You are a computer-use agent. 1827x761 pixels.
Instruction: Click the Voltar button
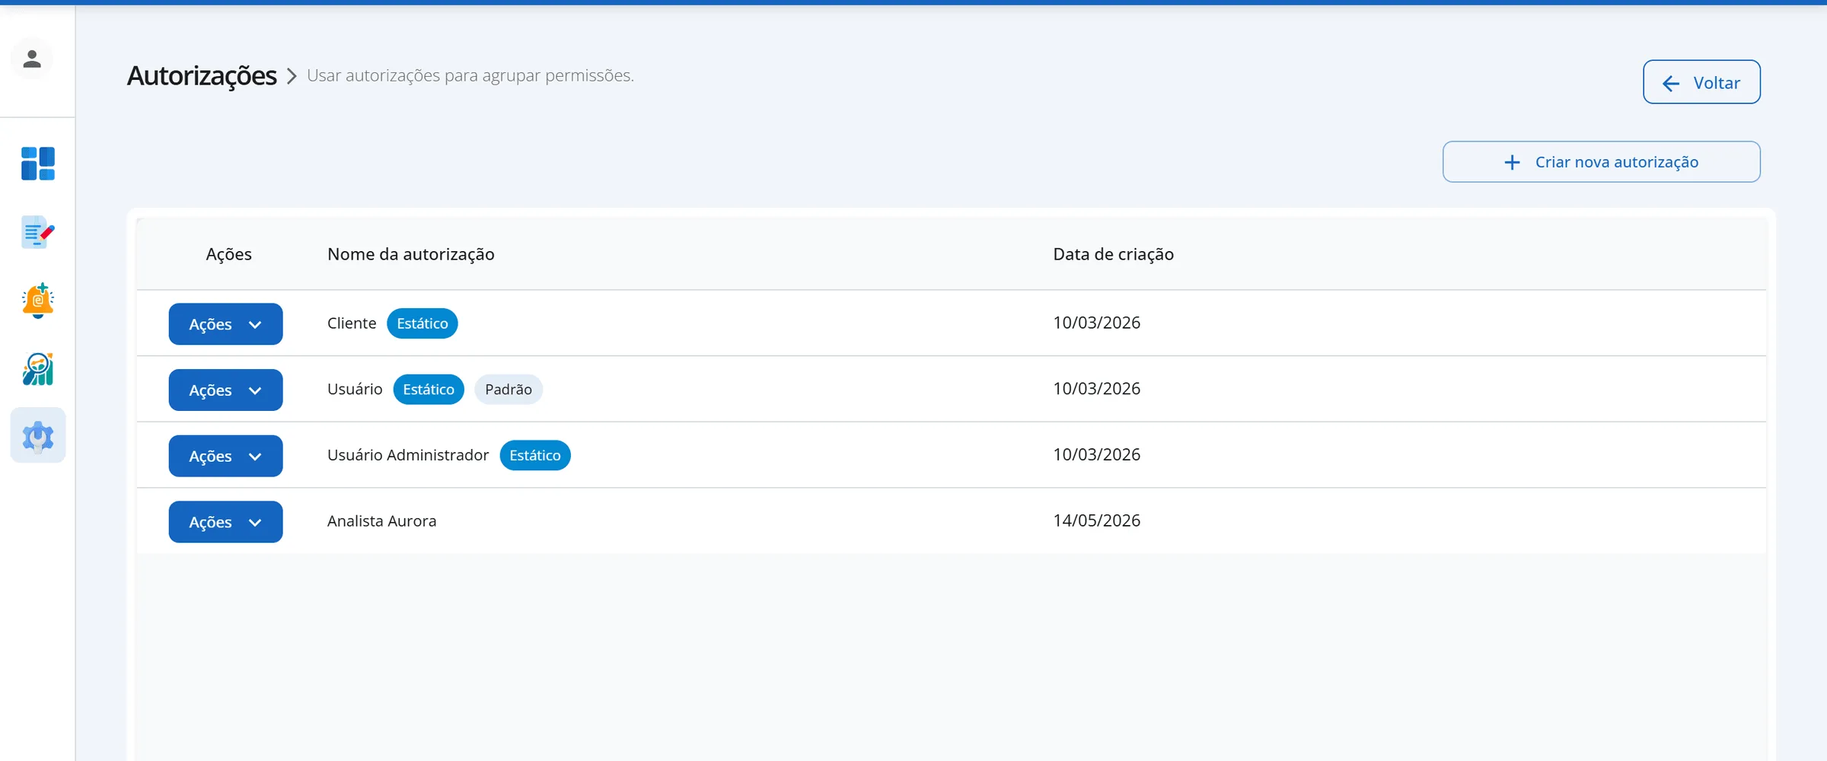(x=1701, y=82)
